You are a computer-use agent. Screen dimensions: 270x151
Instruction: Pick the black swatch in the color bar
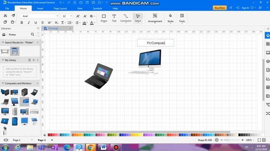240,135
